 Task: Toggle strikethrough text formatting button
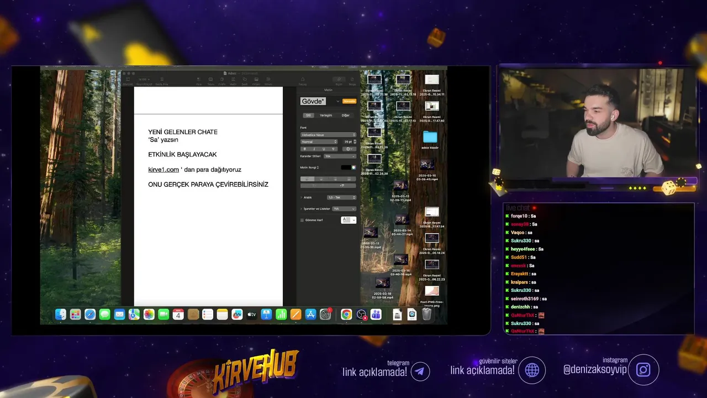(333, 149)
